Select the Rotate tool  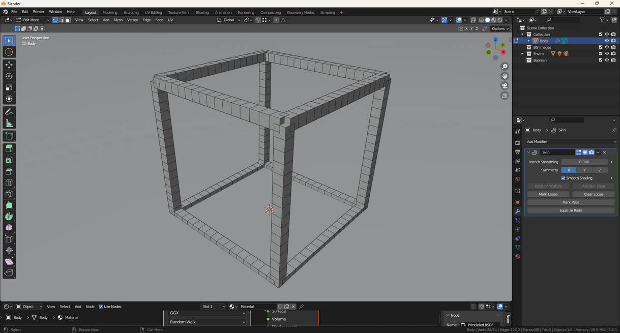pyautogui.click(x=9, y=76)
